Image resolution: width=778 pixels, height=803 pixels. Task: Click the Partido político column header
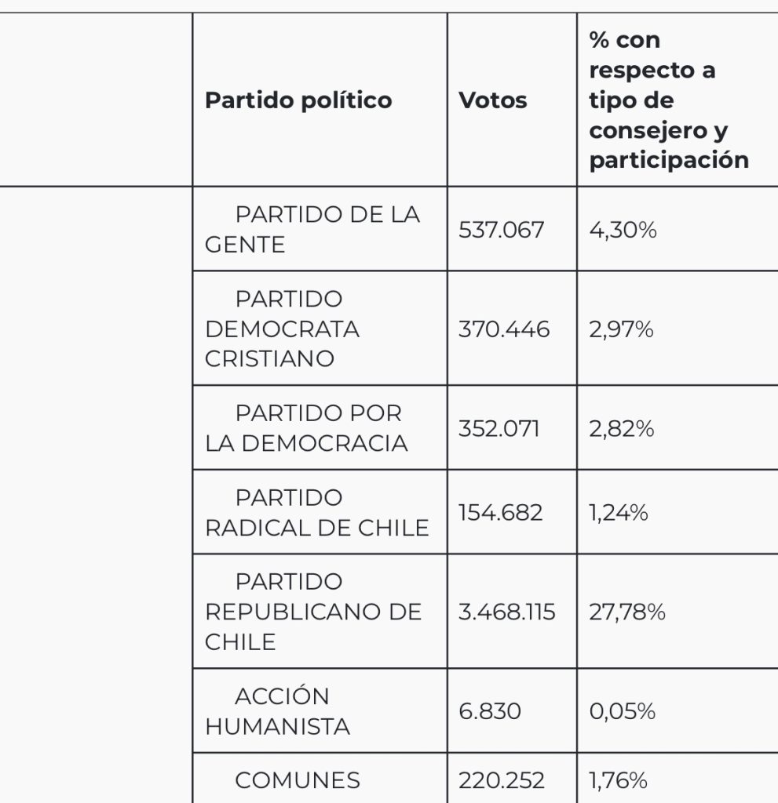(x=320, y=100)
